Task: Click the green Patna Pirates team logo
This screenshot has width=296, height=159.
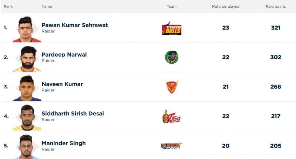Action: coord(172,57)
